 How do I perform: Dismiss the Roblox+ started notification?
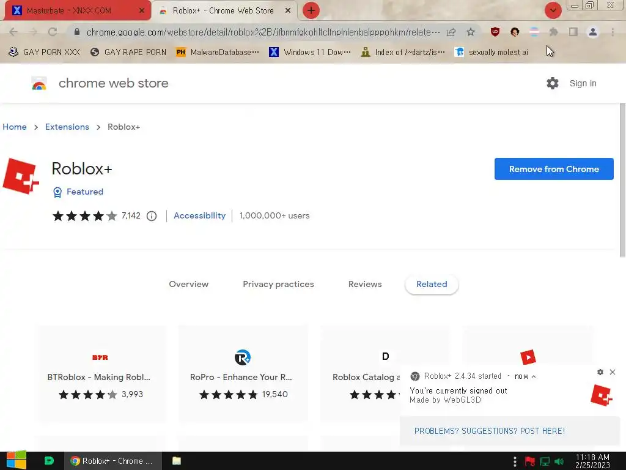613,372
